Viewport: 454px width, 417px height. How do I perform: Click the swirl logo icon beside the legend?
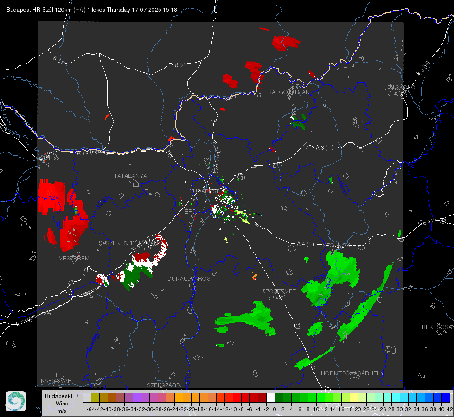point(16,401)
